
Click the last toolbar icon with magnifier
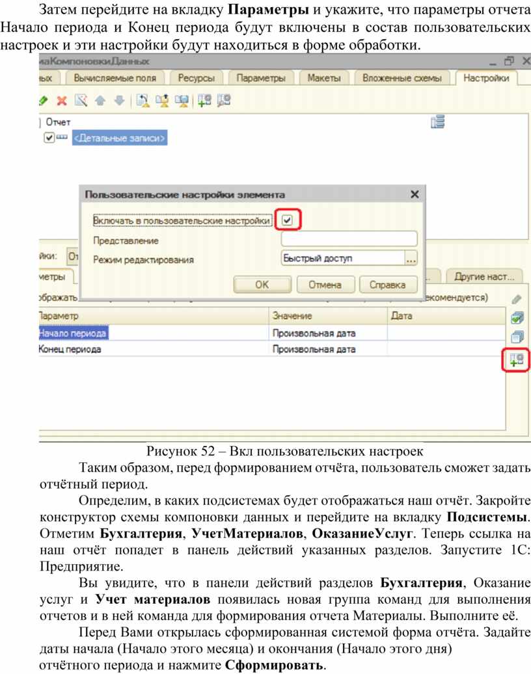224,101
